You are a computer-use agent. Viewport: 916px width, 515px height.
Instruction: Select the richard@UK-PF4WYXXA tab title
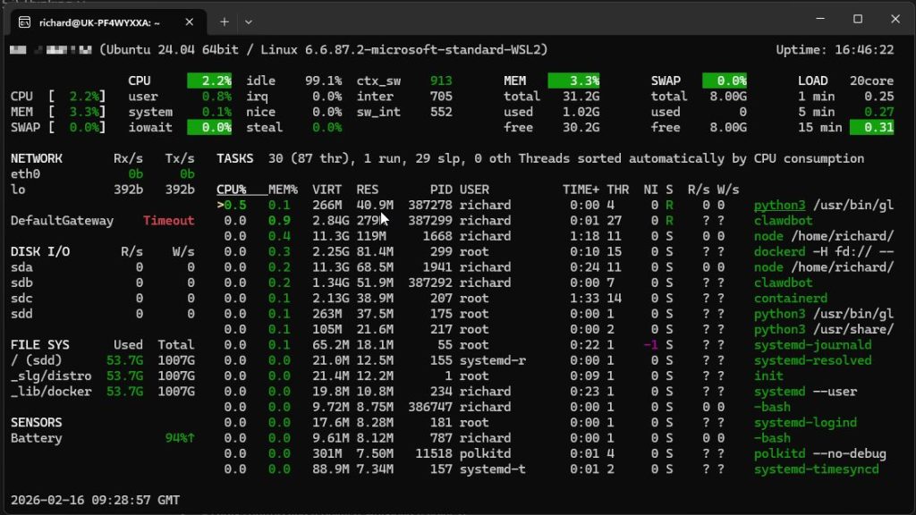pyautogui.click(x=100, y=21)
